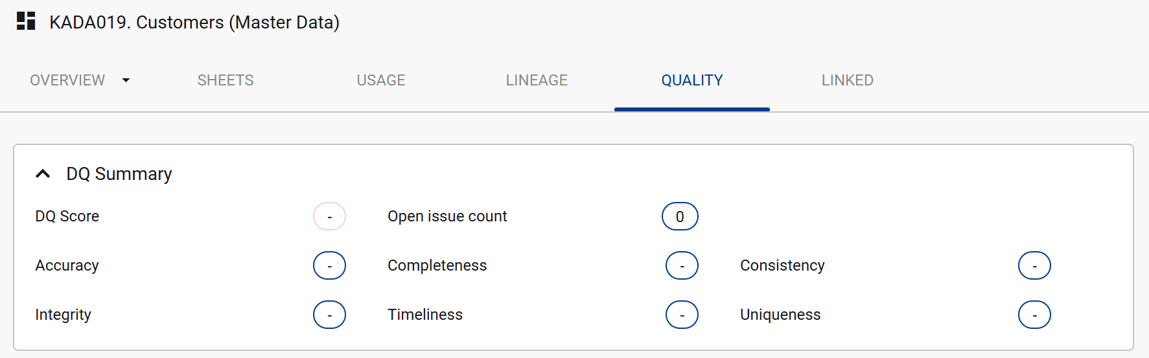This screenshot has height=358, width=1149.
Task: Click the Open issue count badge
Action: pos(680,216)
